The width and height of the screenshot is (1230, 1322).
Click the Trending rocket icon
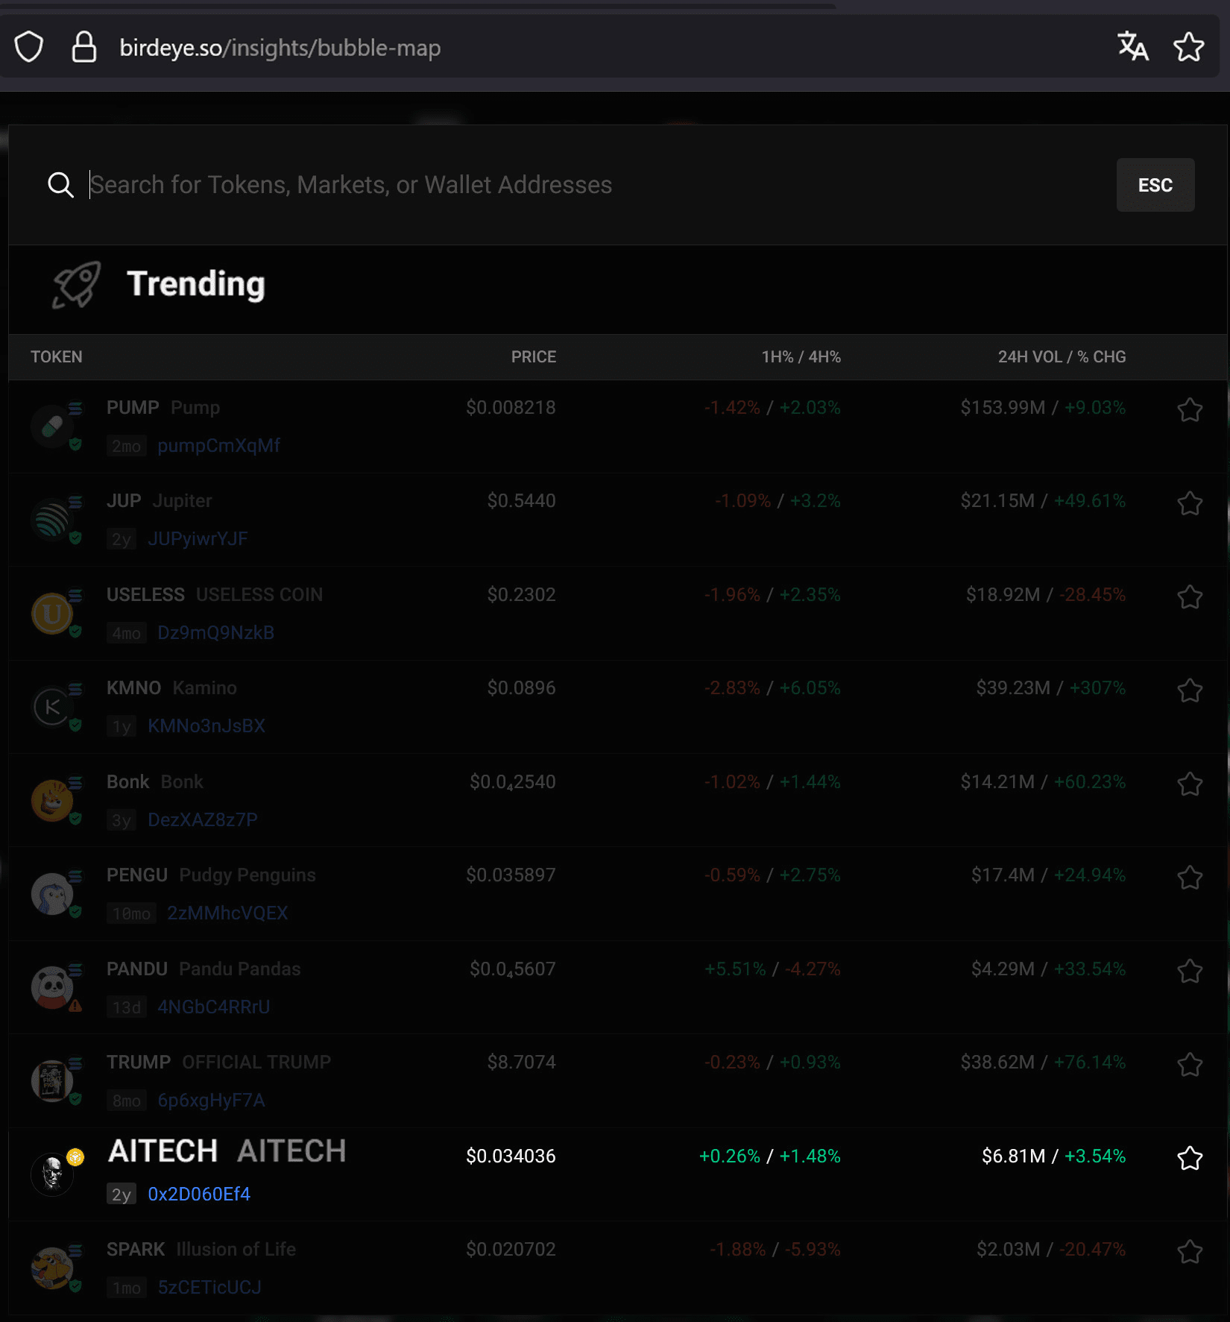coord(76,284)
